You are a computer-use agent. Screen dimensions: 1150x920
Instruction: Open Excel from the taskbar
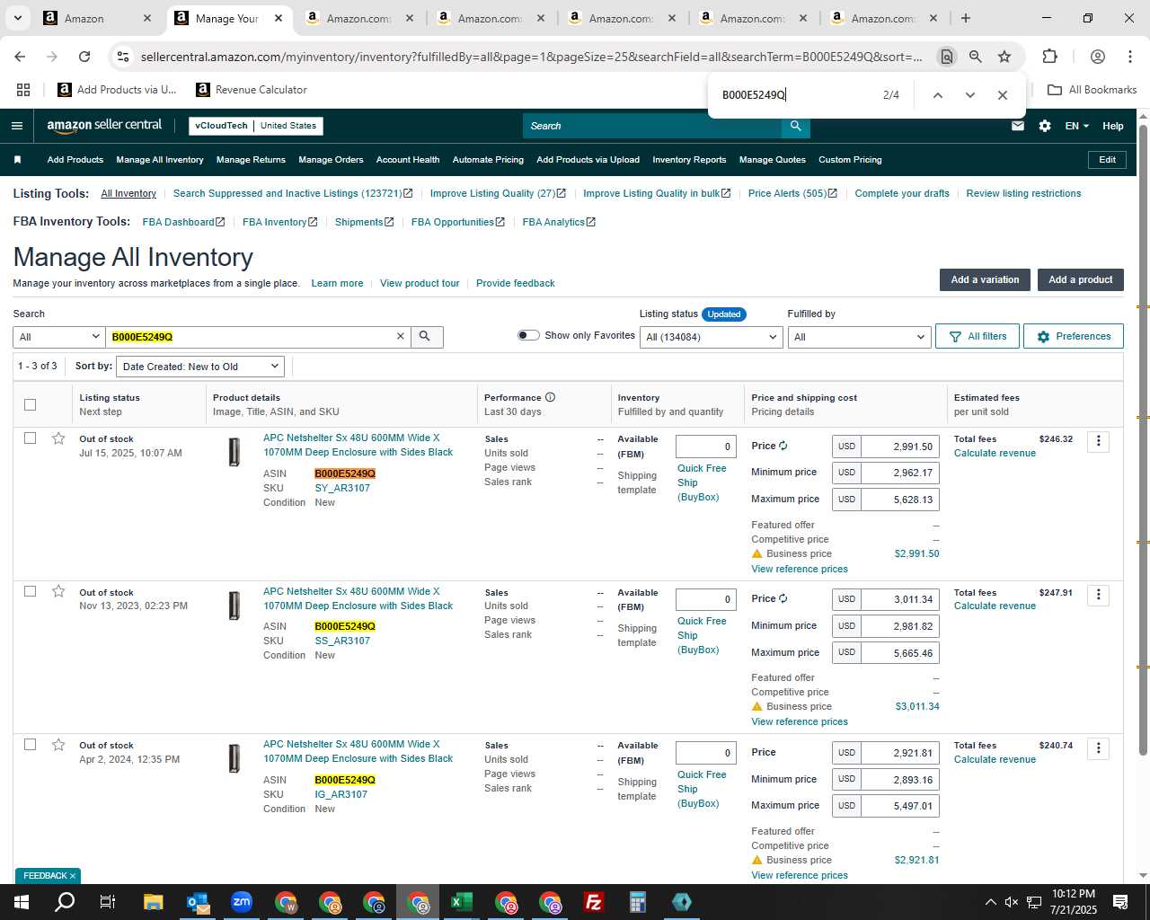(461, 902)
